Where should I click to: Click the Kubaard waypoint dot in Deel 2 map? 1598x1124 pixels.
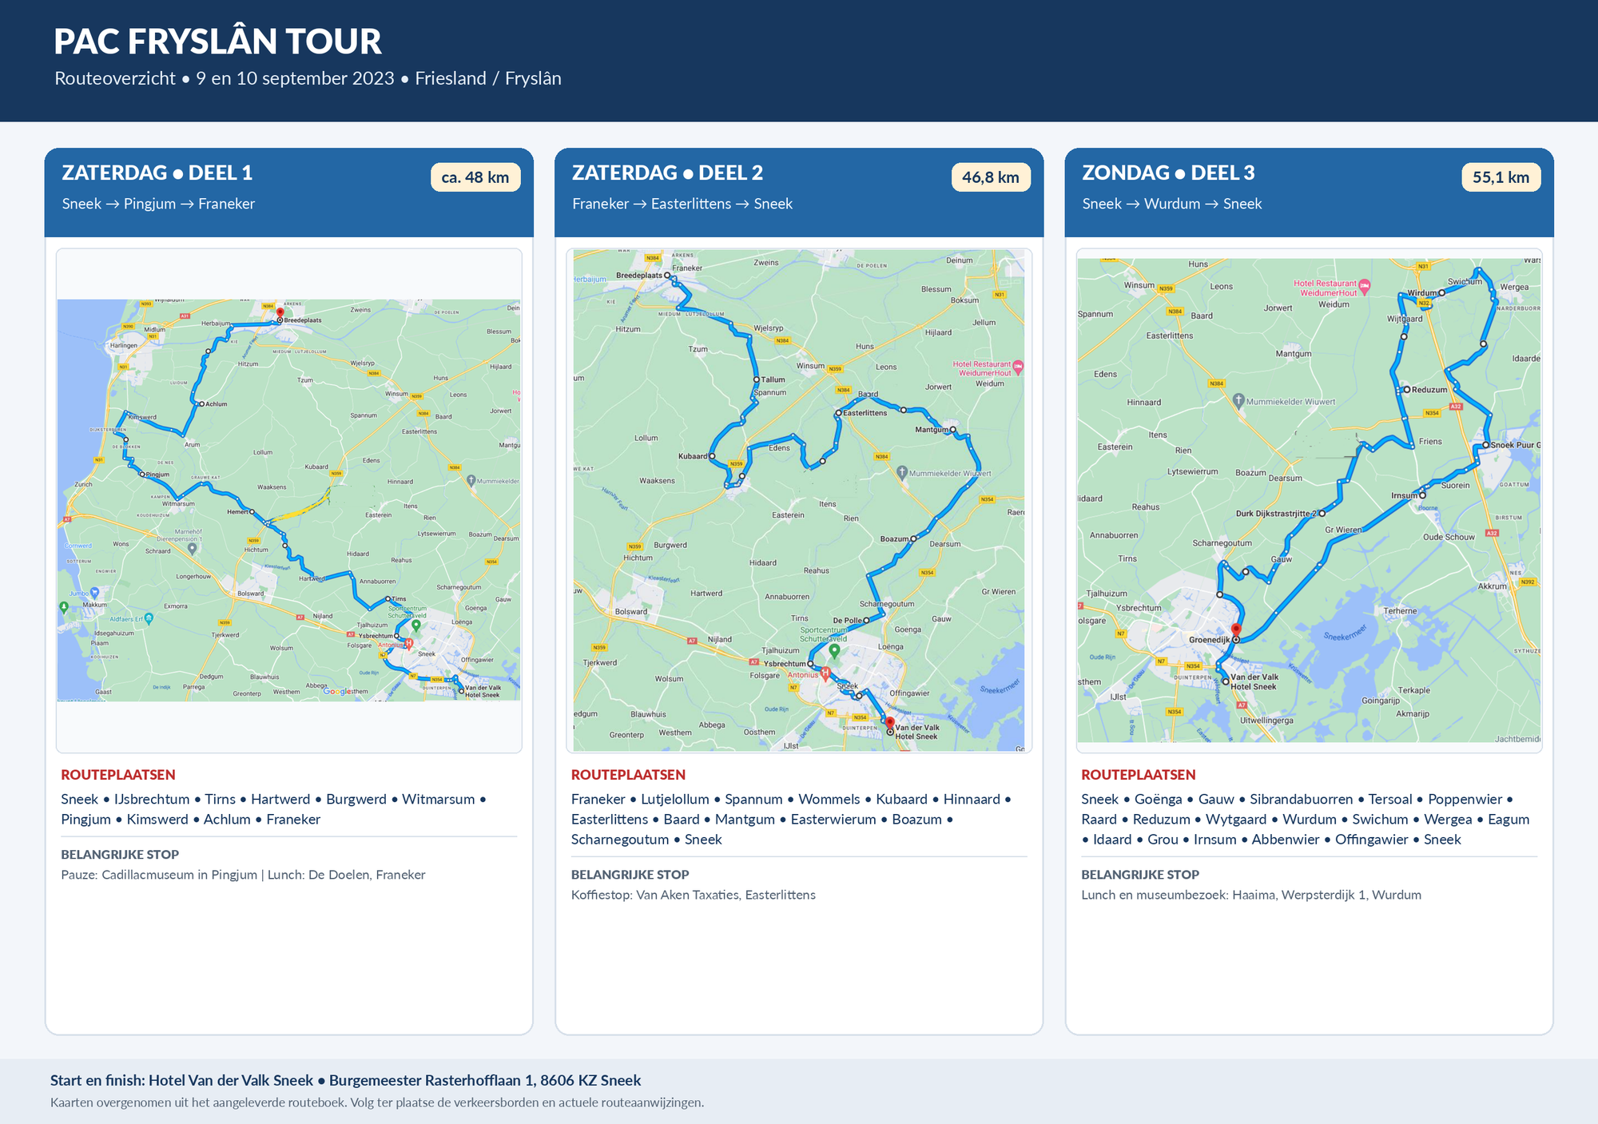[x=712, y=456]
